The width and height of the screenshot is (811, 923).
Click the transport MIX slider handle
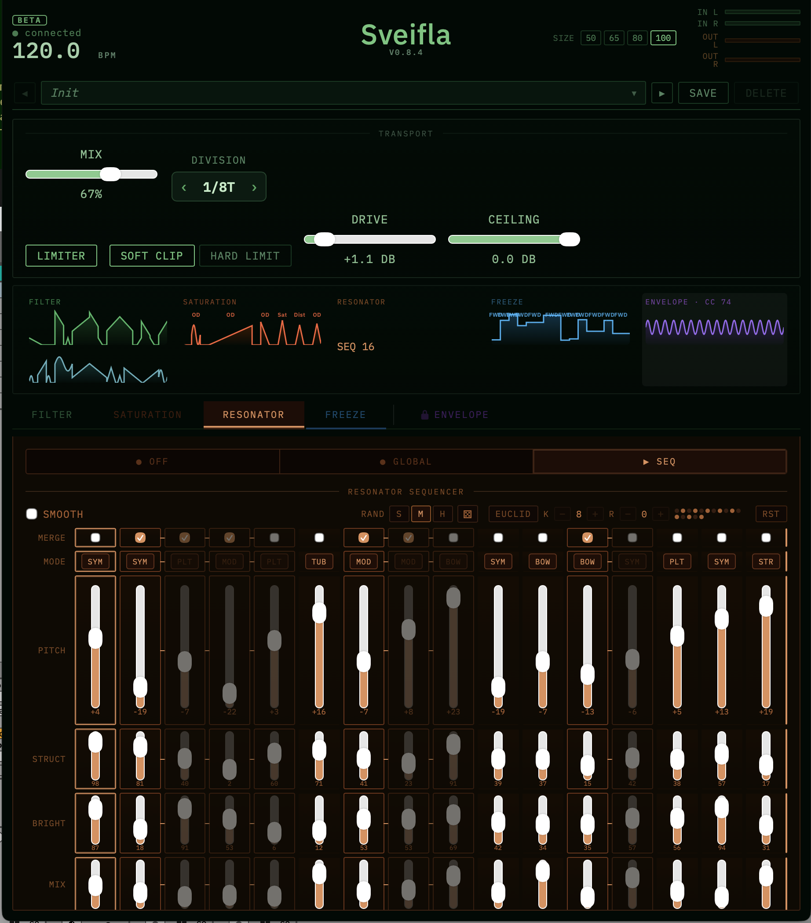click(110, 174)
